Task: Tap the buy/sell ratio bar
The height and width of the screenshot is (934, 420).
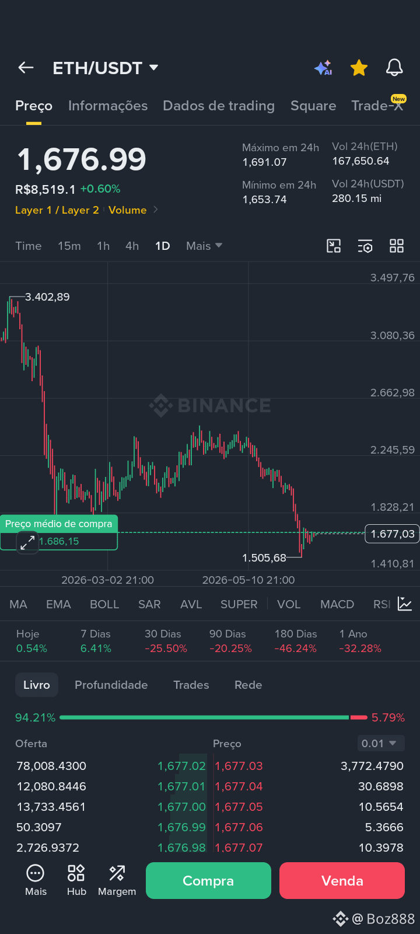Action: [x=213, y=717]
